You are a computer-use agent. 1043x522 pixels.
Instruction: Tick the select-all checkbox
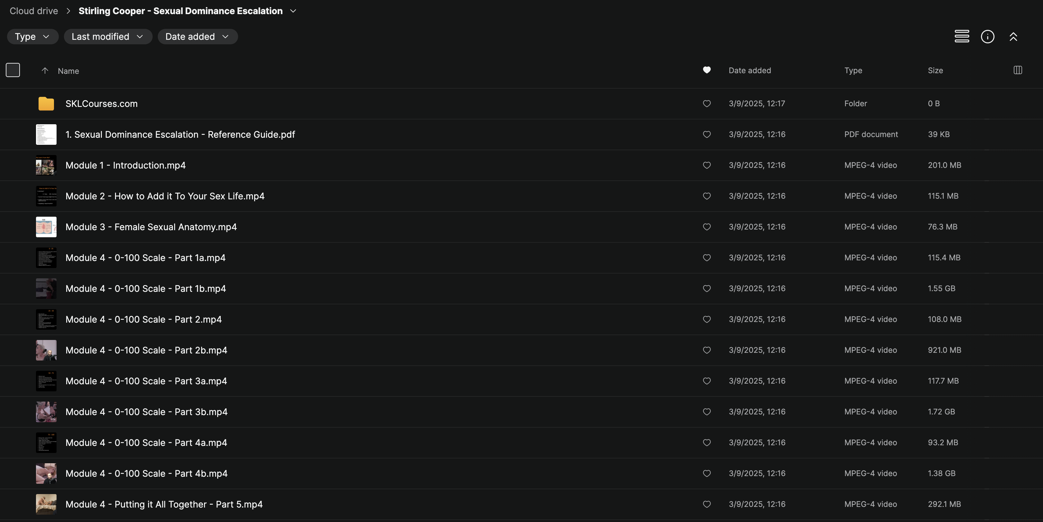(x=13, y=70)
